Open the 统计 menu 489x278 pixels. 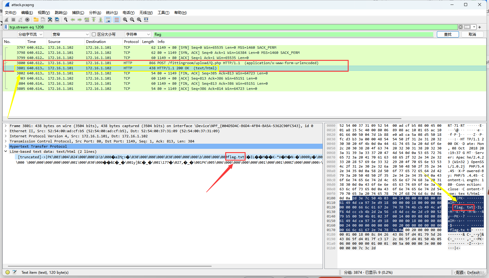(112, 12)
